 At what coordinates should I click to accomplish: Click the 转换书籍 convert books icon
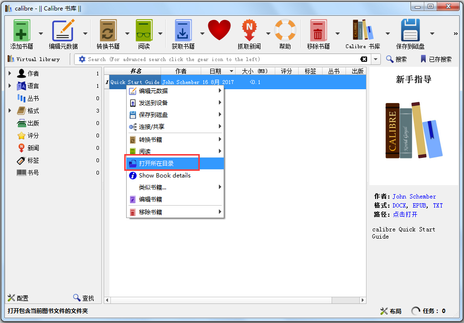click(x=108, y=31)
